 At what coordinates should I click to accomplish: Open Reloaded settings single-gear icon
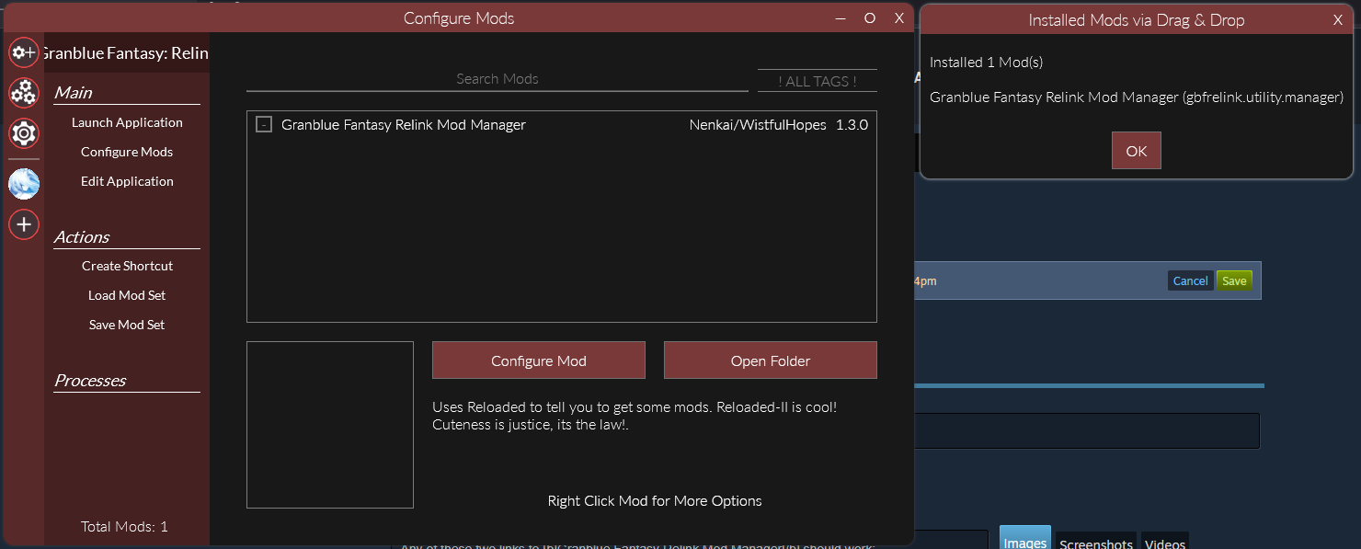tap(24, 133)
